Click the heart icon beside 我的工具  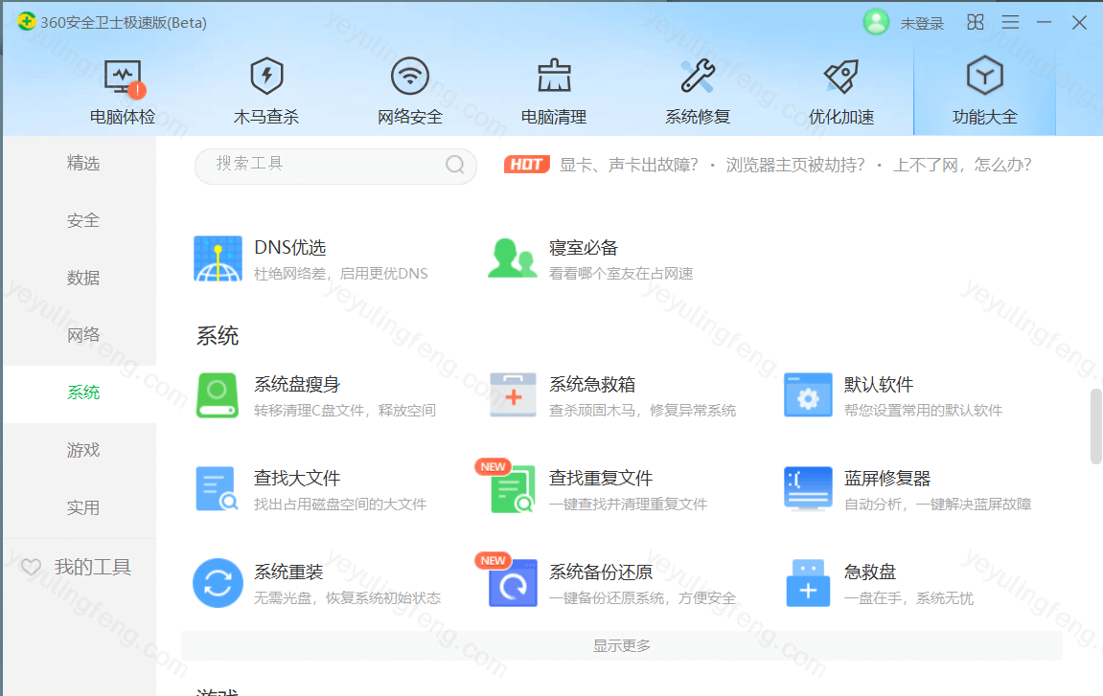click(31, 567)
